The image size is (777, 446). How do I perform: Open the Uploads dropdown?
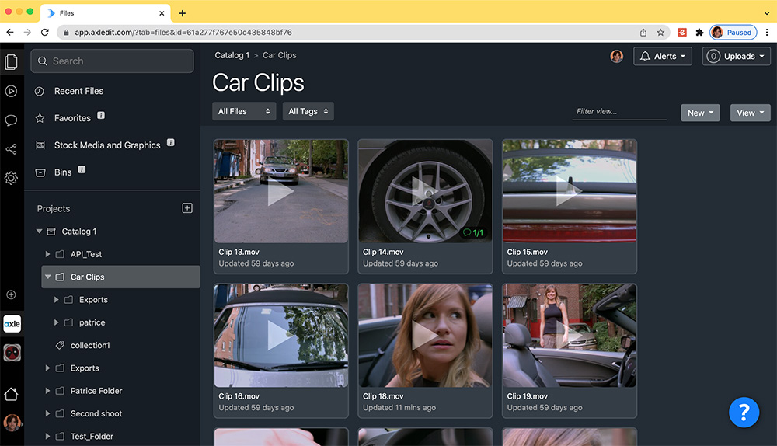pos(736,57)
